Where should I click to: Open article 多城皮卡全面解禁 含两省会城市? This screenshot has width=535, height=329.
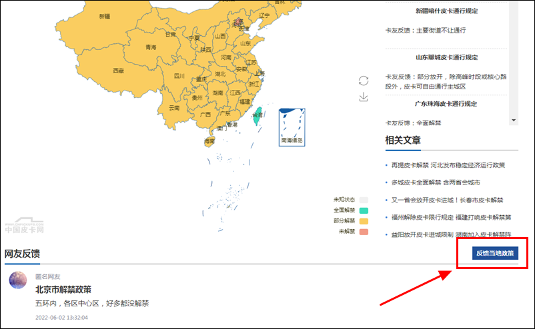(x=436, y=182)
